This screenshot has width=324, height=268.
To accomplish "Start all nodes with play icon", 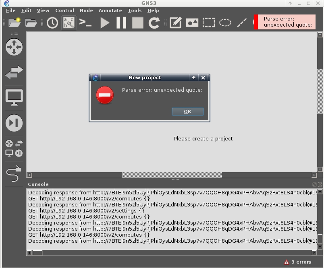I will click(105, 23).
